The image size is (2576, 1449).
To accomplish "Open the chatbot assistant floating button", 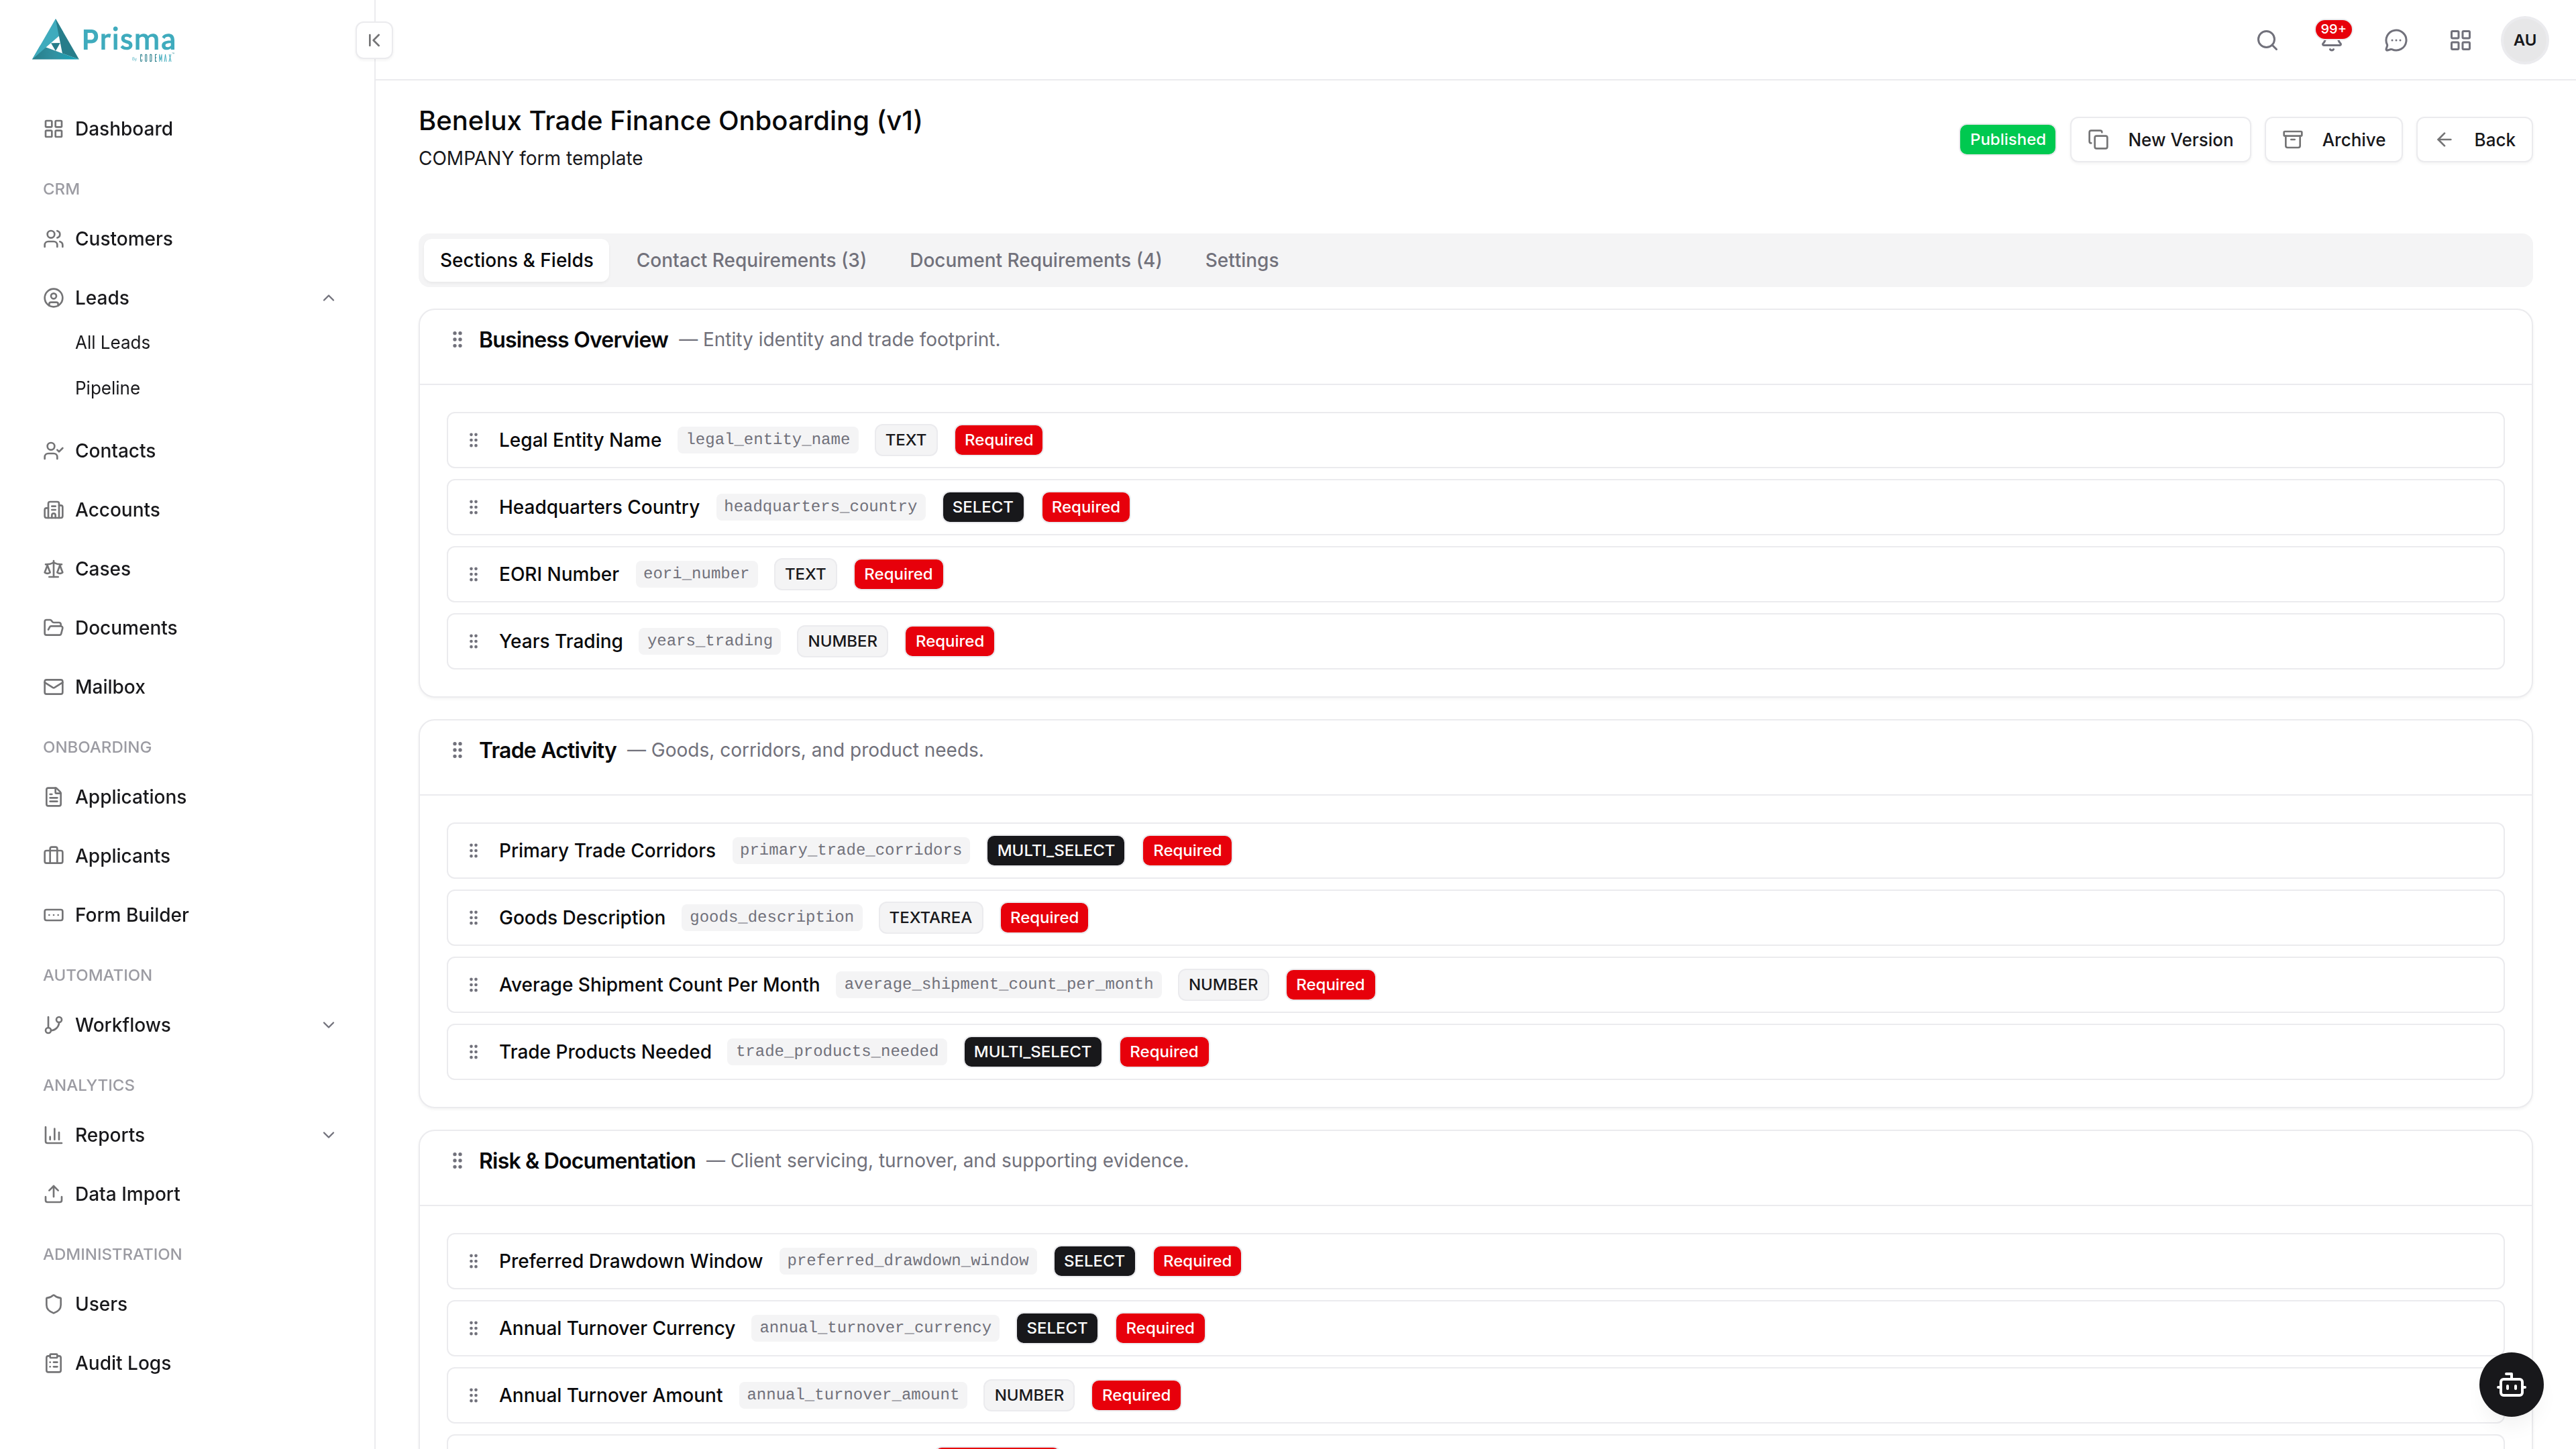I will pos(2511,1385).
